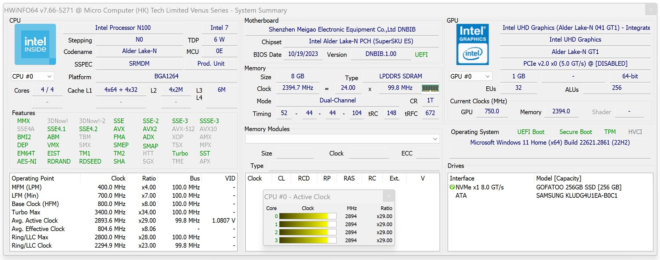Click the Core 3 clock bar
This screenshot has height=260, width=660.
[x=308, y=240]
